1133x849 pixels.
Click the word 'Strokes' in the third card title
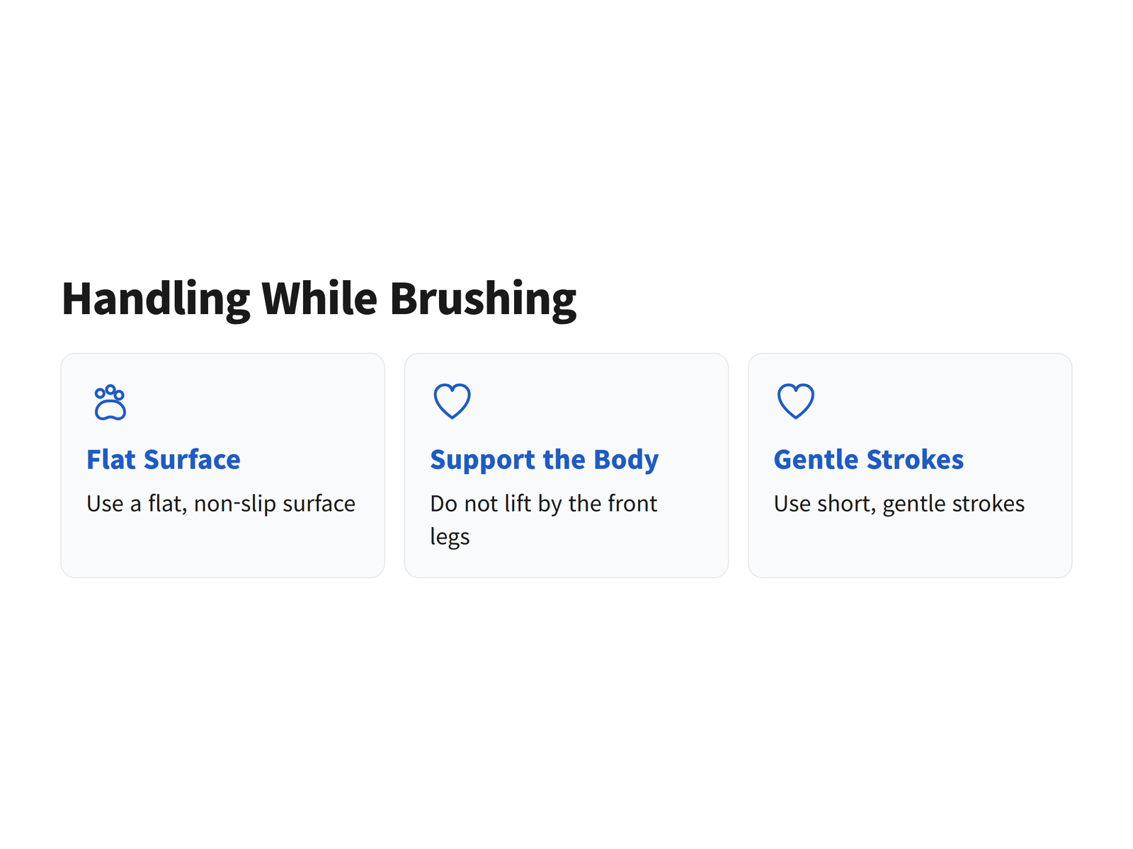[915, 460]
